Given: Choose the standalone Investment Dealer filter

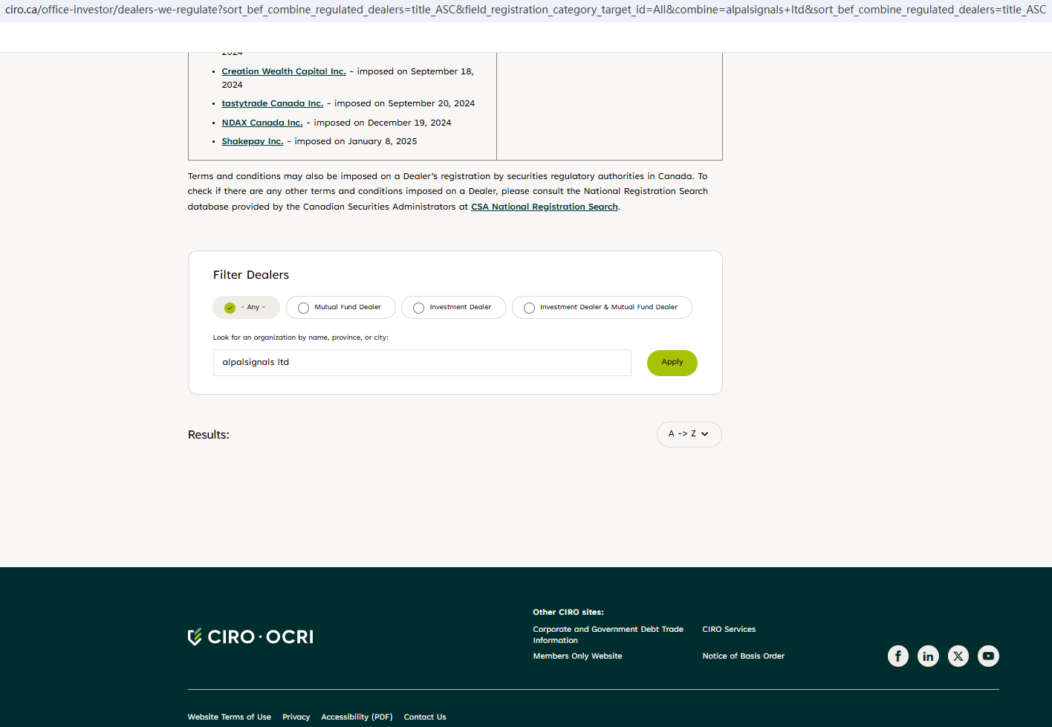Looking at the screenshot, I should [x=453, y=307].
